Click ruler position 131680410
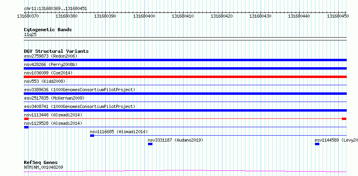Image resolution: width=358 pixels, height=176 pixels. (183, 16)
